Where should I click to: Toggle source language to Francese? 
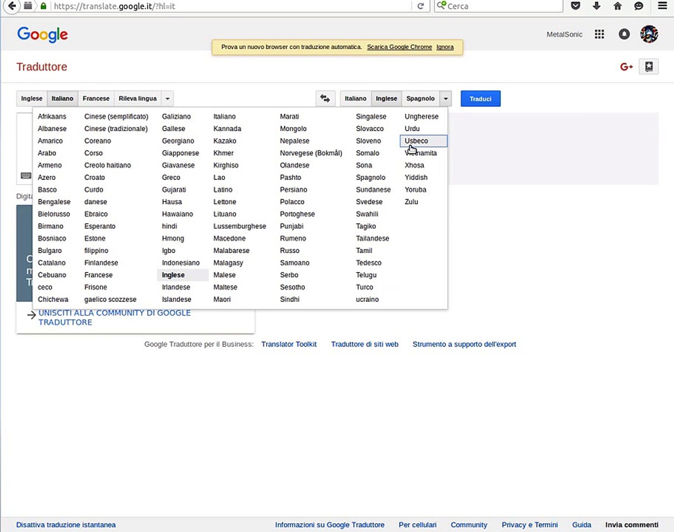click(96, 99)
